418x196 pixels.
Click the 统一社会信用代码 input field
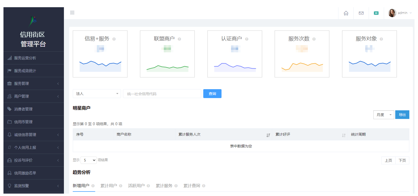(x=162, y=94)
